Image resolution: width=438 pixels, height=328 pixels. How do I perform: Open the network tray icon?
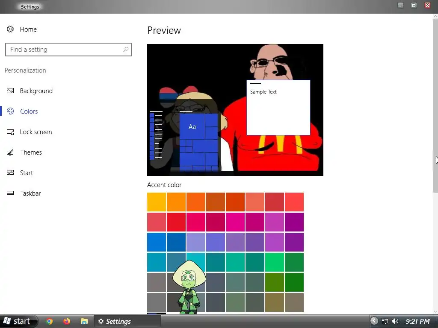tap(385, 321)
